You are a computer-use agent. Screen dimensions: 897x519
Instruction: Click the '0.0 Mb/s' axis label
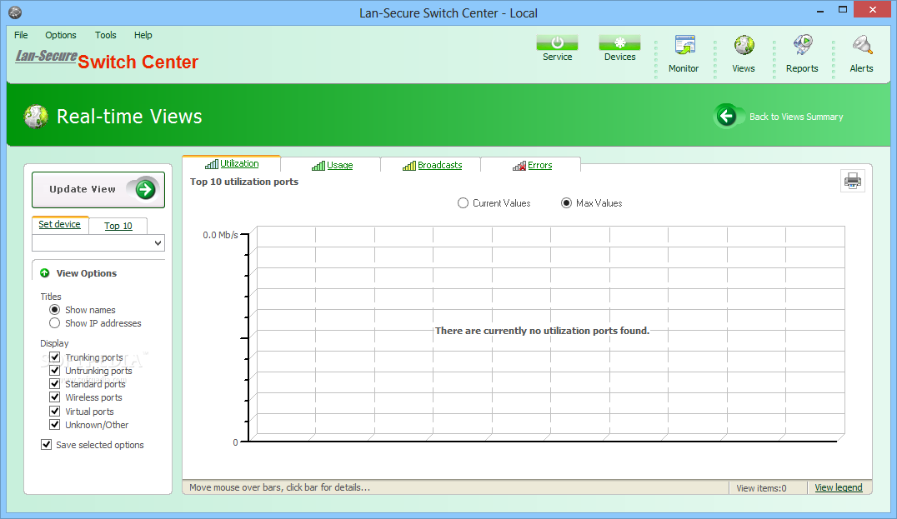[220, 235]
